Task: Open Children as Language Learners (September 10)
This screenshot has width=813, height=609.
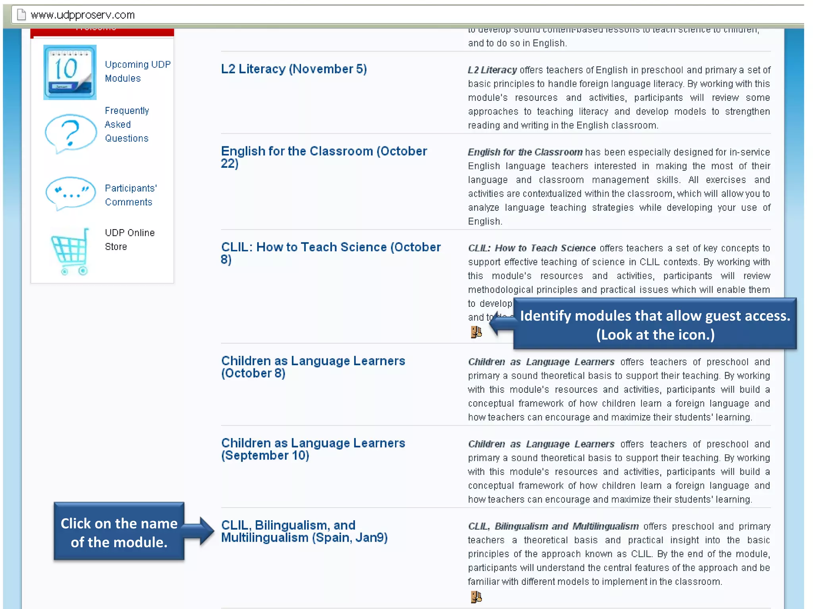Action: tap(313, 449)
